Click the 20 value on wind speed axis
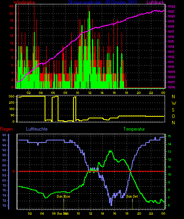184x219 pixels. (x=11, y=13)
